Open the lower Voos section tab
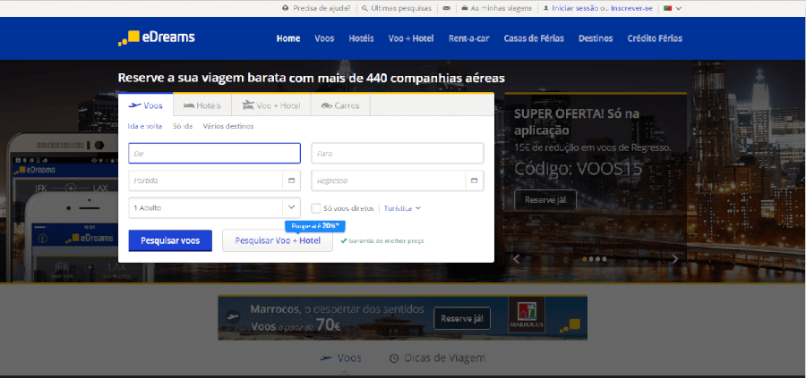Image resolution: width=806 pixels, height=378 pixels. [340, 358]
